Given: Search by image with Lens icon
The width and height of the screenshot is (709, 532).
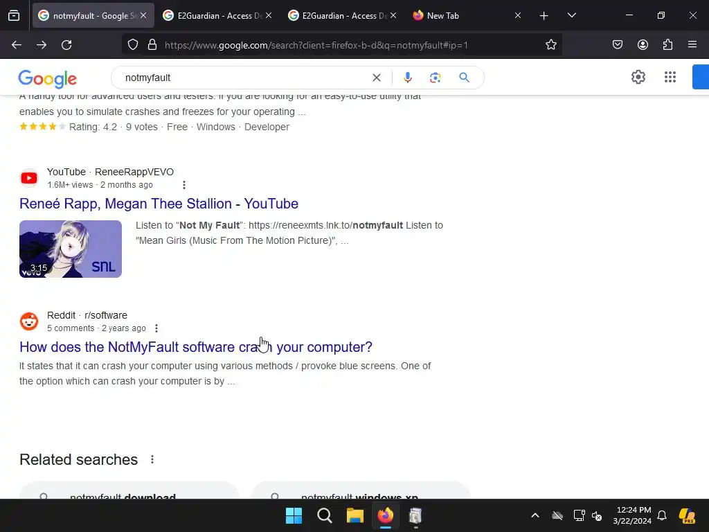Looking at the screenshot, I should pyautogui.click(x=436, y=78).
